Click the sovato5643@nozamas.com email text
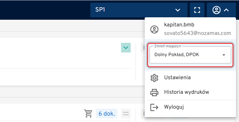239x122 pixels. (x=197, y=33)
